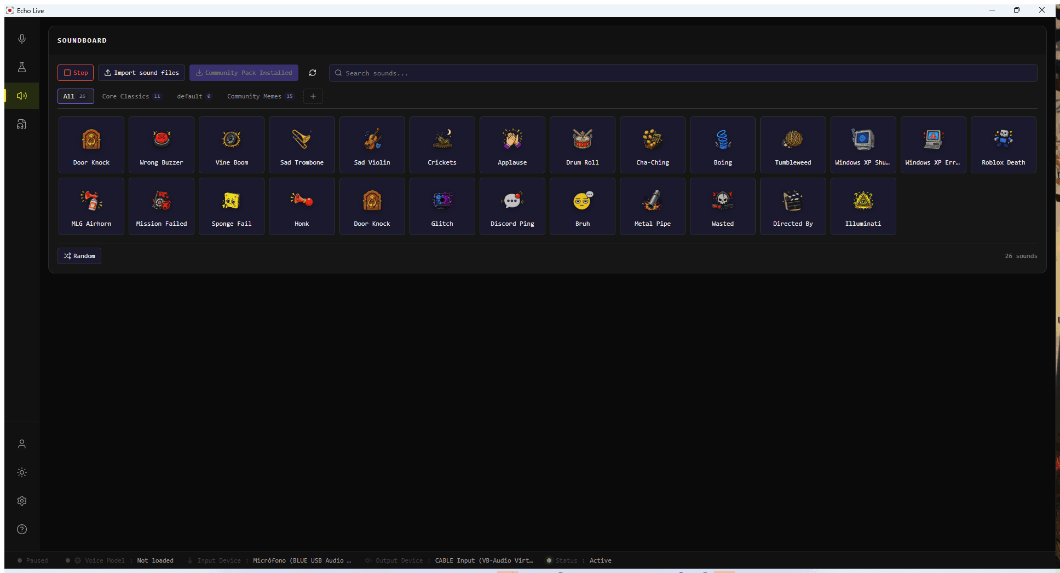Play the Discord Ping sound
Screen dimensions: 1060x573
pyautogui.click(x=512, y=206)
